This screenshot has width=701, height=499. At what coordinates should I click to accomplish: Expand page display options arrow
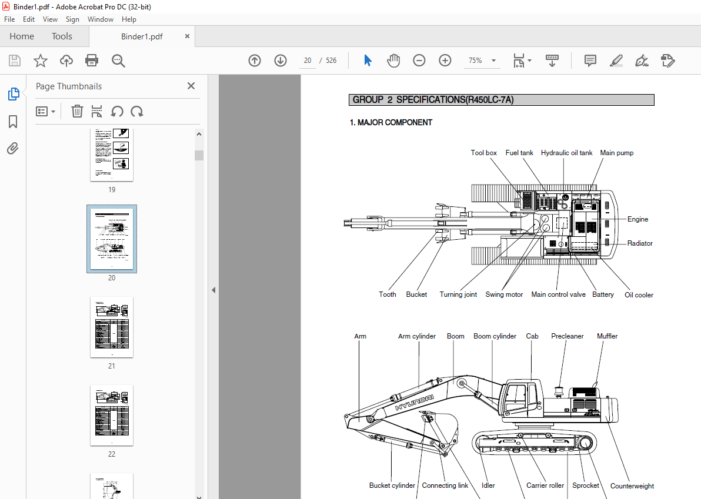[530, 61]
